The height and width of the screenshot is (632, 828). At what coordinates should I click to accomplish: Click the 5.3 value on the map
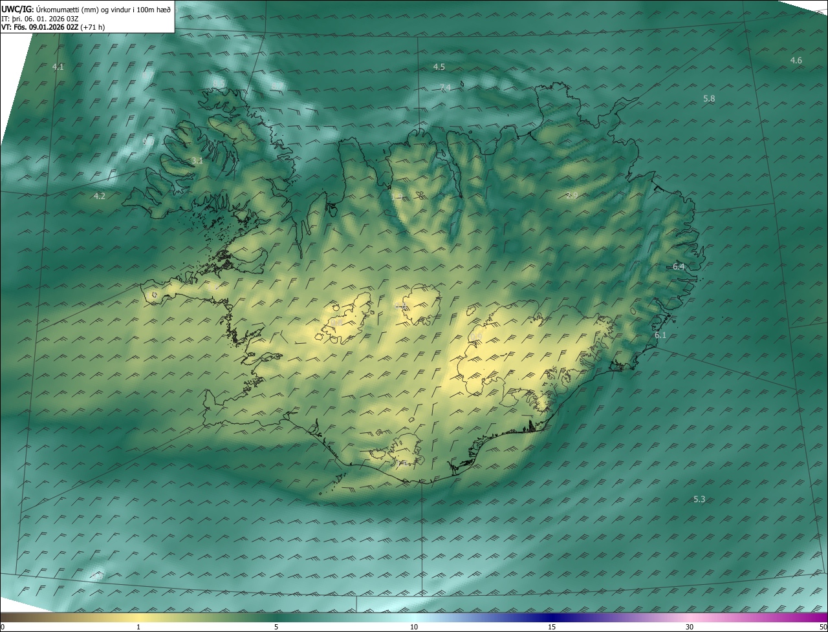(x=699, y=499)
